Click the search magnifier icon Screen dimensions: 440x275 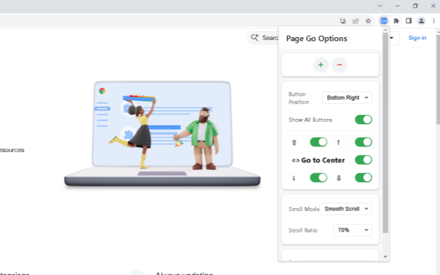pos(254,38)
